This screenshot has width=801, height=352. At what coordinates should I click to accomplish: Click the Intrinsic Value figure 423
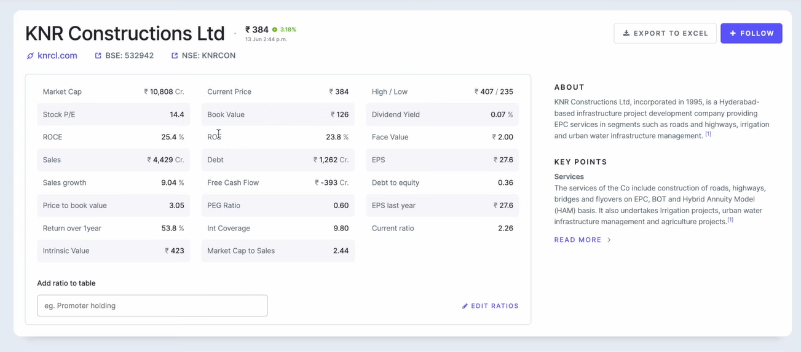pyautogui.click(x=175, y=251)
